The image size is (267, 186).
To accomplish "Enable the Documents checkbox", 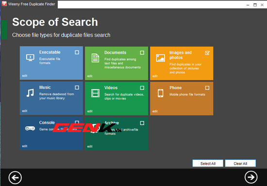I will 142,52.
